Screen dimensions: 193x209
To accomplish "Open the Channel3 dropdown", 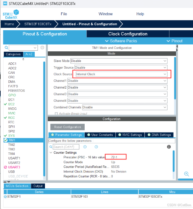I will (x=117, y=94).
